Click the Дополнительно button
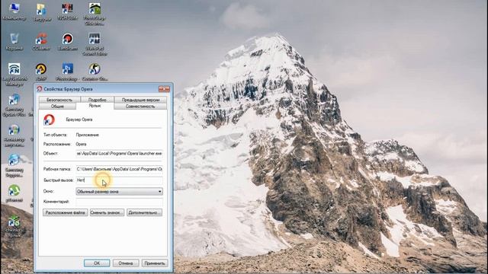 pyautogui.click(x=144, y=213)
